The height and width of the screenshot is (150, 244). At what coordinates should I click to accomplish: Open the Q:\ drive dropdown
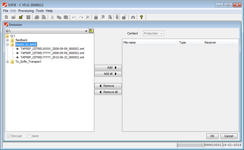click(x=86, y=31)
